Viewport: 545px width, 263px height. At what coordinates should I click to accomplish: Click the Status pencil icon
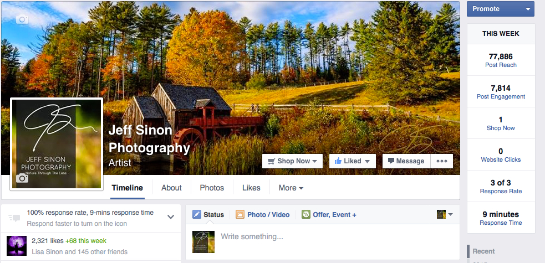pos(197,214)
